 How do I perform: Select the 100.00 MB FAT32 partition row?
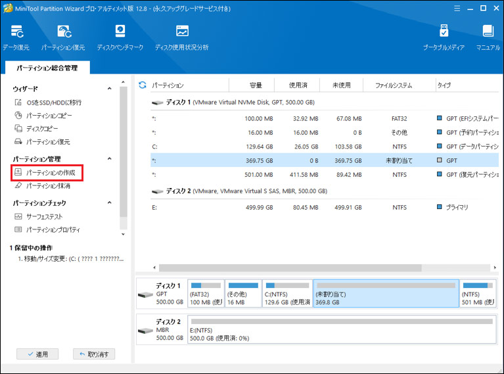(324, 119)
